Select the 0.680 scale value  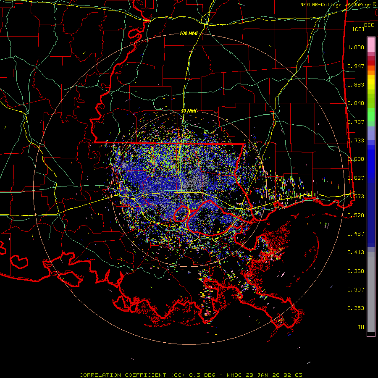356,159
